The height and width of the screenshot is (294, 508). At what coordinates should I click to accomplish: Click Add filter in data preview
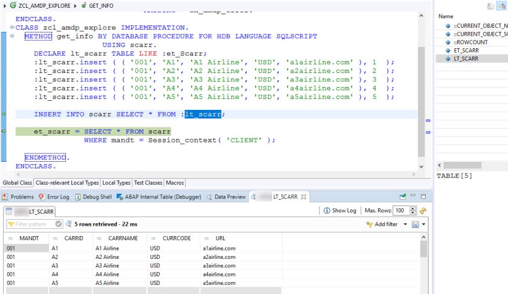pyautogui.click(x=386, y=224)
